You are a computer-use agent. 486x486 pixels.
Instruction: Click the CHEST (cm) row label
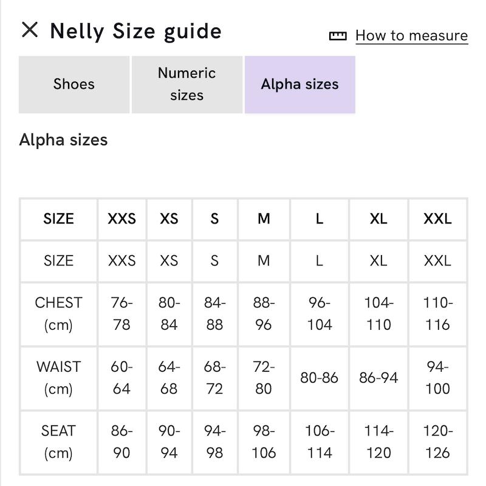click(58, 313)
